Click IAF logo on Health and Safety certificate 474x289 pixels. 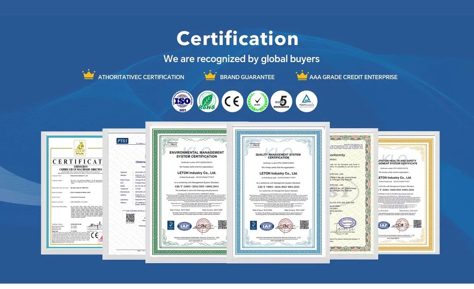[x=384, y=225]
